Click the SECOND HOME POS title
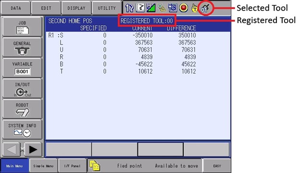300x173 pixels. [x=70, y=21]
